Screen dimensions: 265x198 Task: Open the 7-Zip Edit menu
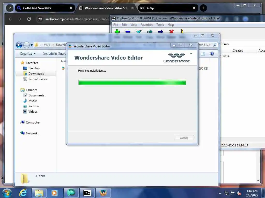(124, 25)
